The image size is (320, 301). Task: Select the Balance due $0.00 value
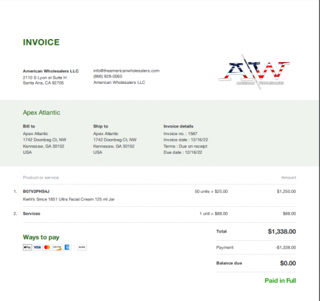(x=288, y=263)
